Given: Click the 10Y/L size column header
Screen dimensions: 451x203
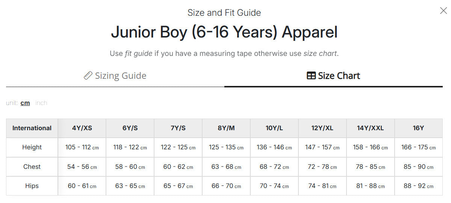Looking at the screenshot, I should pos(274,128).
